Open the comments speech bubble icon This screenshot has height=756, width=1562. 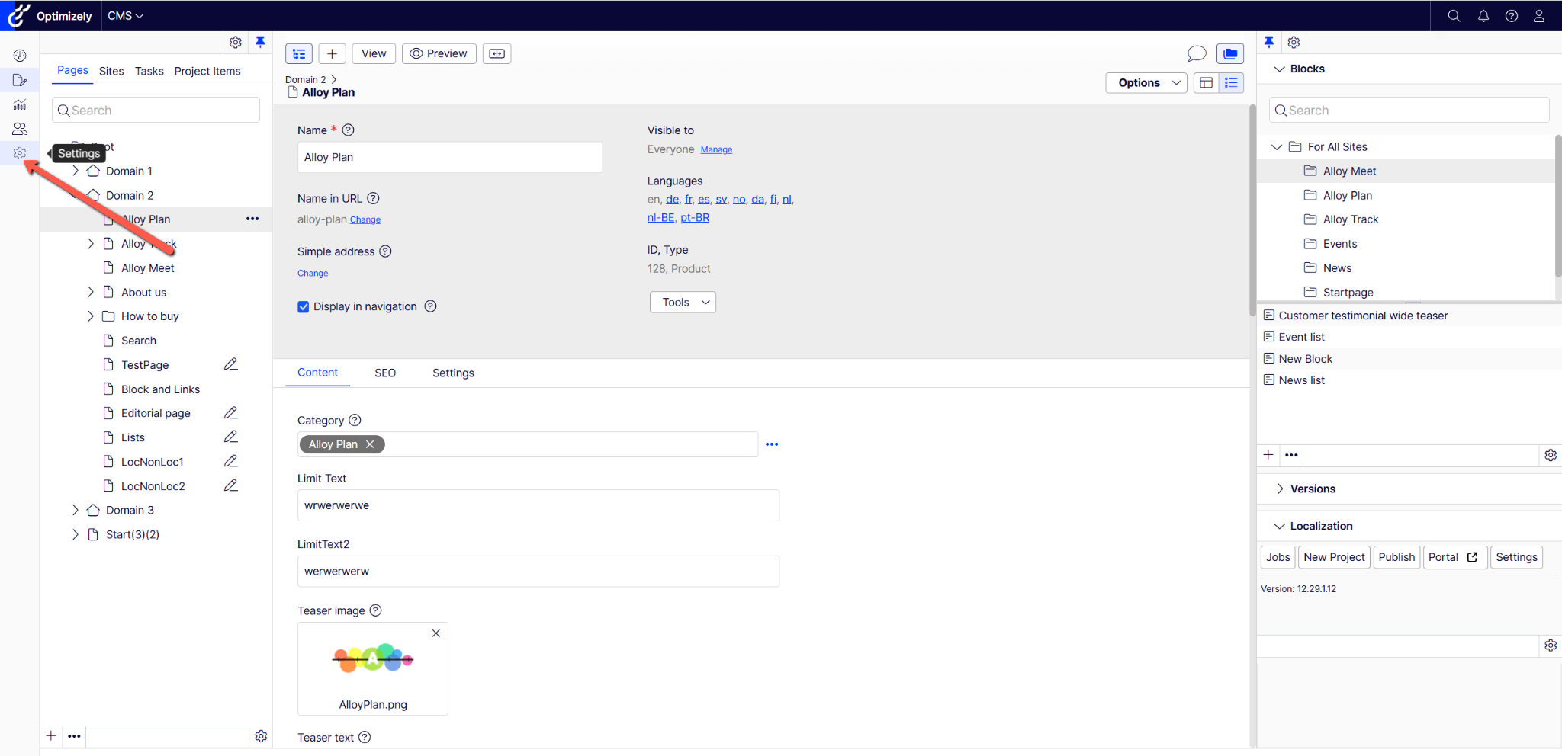point(1197,53)
